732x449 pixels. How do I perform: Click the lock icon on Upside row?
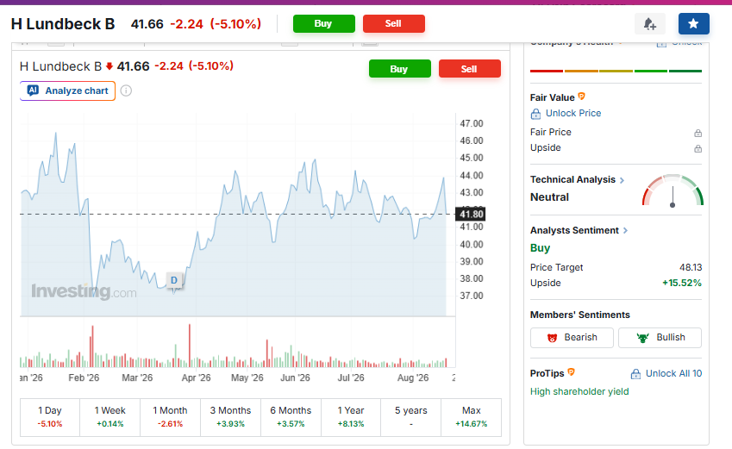tap(698, 148)
